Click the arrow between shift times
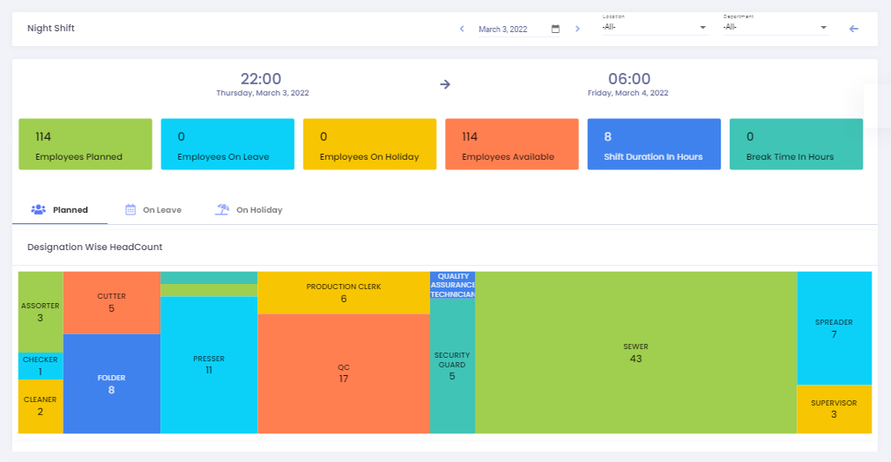 tap(445, 84)
